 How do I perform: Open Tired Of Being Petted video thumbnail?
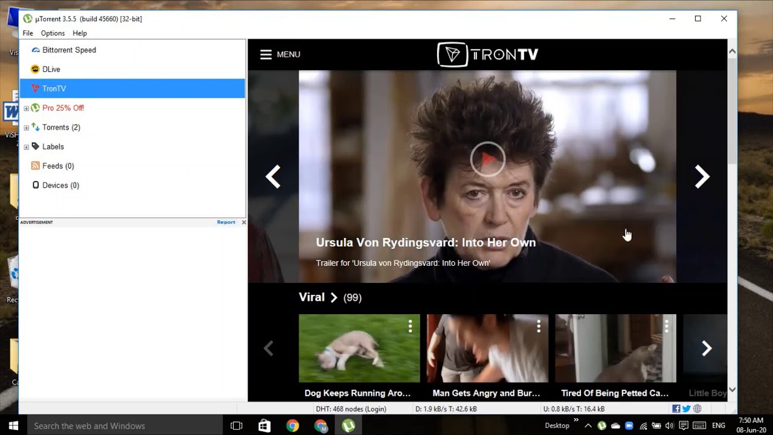(615, 348)
